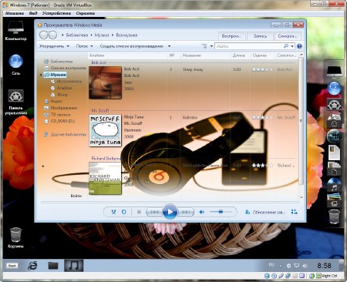This screenshot has height=282, width=347.
Task: Open the Поток dropdown menu
Action: (x=84, y=46)
